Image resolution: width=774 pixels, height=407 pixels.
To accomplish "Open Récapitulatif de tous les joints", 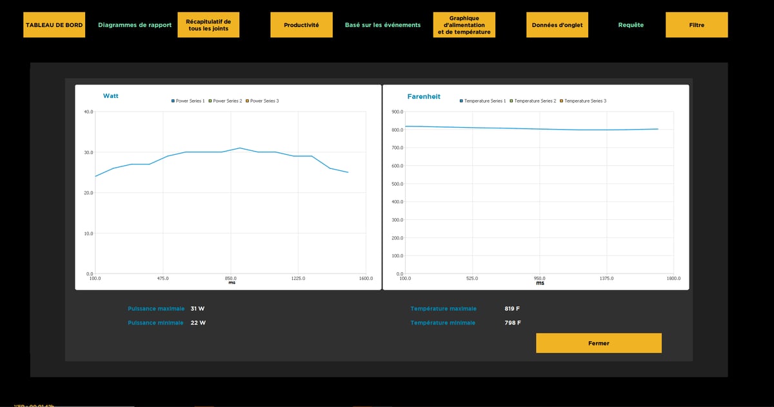I will [208, 25].
